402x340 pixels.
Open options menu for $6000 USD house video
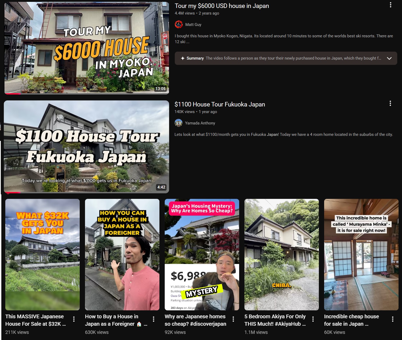coord(390,5)
